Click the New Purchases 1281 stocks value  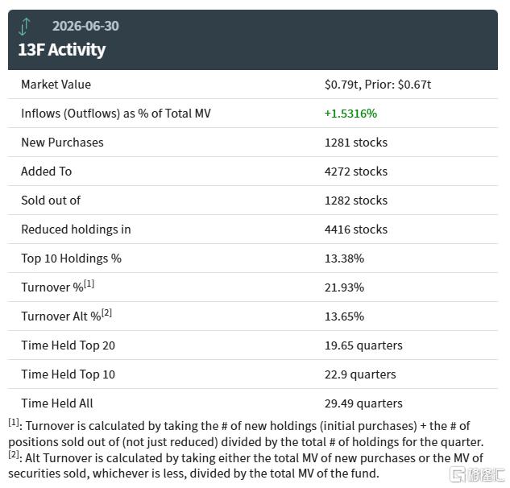(356, 143)
